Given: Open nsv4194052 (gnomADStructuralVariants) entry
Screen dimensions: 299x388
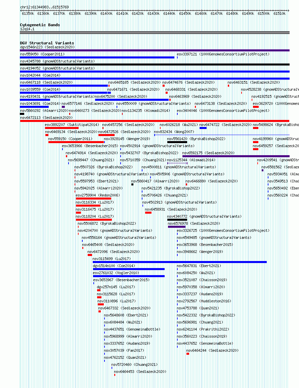Looking at the screenshot, I should point(57,68).
